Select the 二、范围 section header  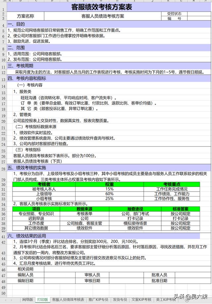point(109,48)
